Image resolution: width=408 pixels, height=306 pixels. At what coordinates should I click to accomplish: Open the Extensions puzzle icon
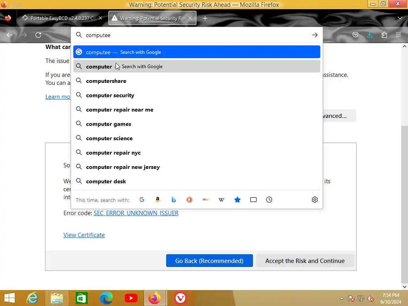point(384,35)
